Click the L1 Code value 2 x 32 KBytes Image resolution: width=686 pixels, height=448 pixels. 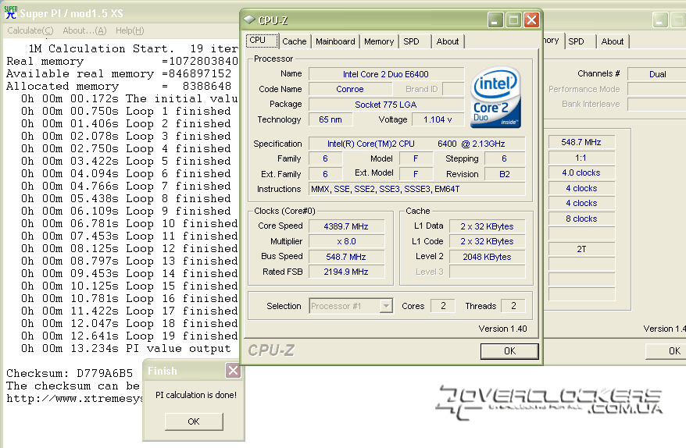487,241
